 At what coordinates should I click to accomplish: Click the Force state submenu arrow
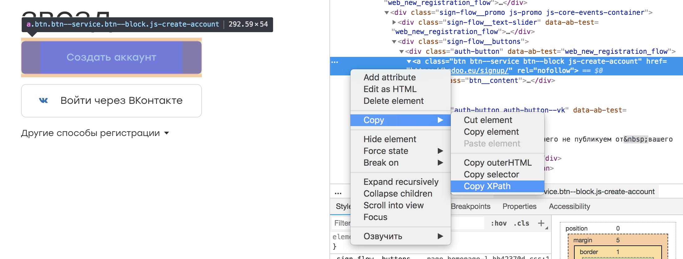tap(440, 151)
